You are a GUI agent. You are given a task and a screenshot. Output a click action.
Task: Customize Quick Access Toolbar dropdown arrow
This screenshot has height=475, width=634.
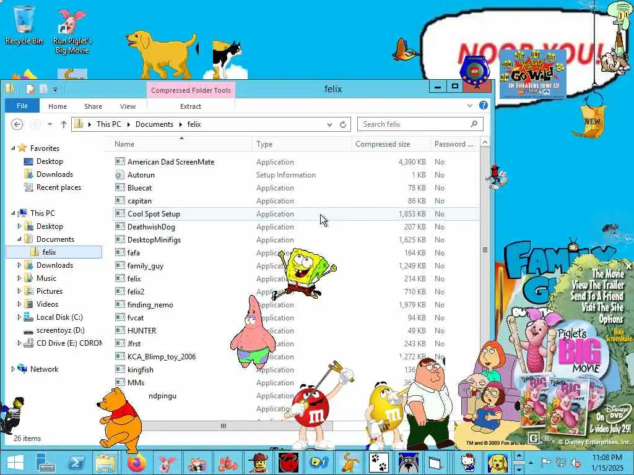click(55, 89)
